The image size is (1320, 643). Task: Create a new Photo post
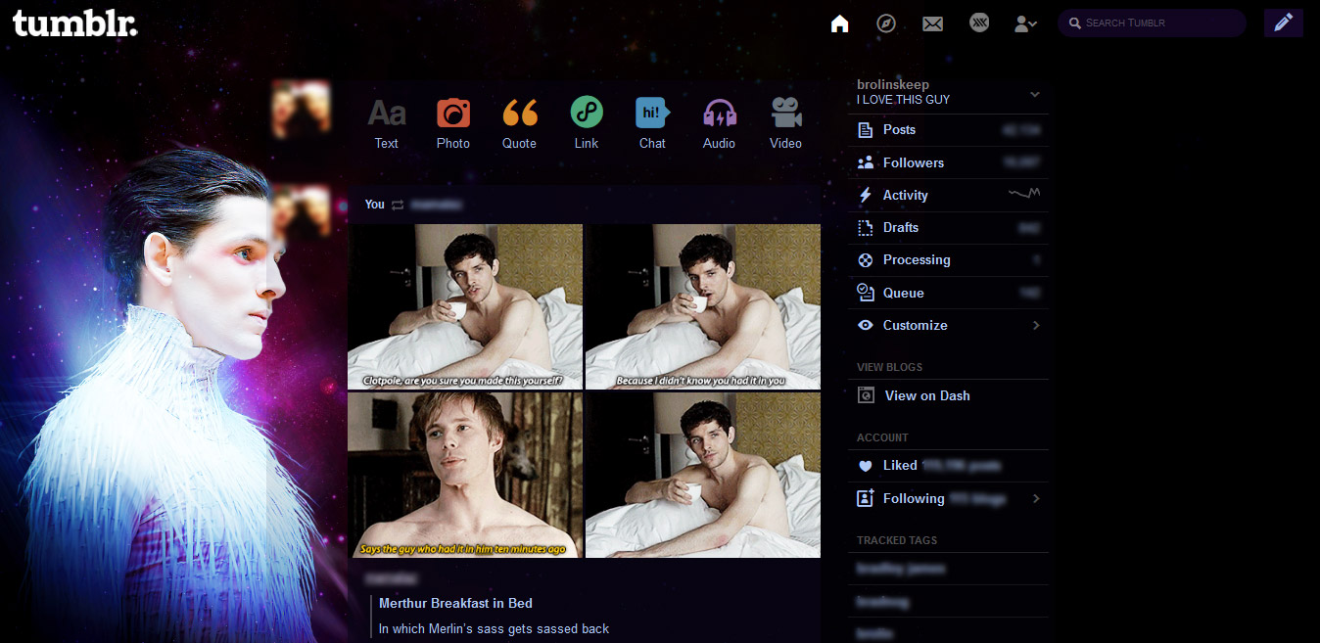[453, 123]
